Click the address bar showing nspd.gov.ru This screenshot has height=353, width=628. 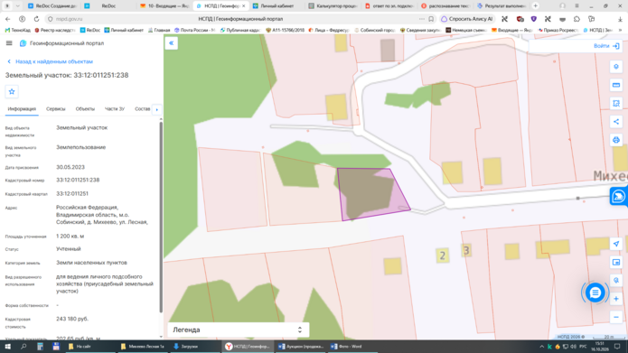pyautogui.click(x=70, y=19)
